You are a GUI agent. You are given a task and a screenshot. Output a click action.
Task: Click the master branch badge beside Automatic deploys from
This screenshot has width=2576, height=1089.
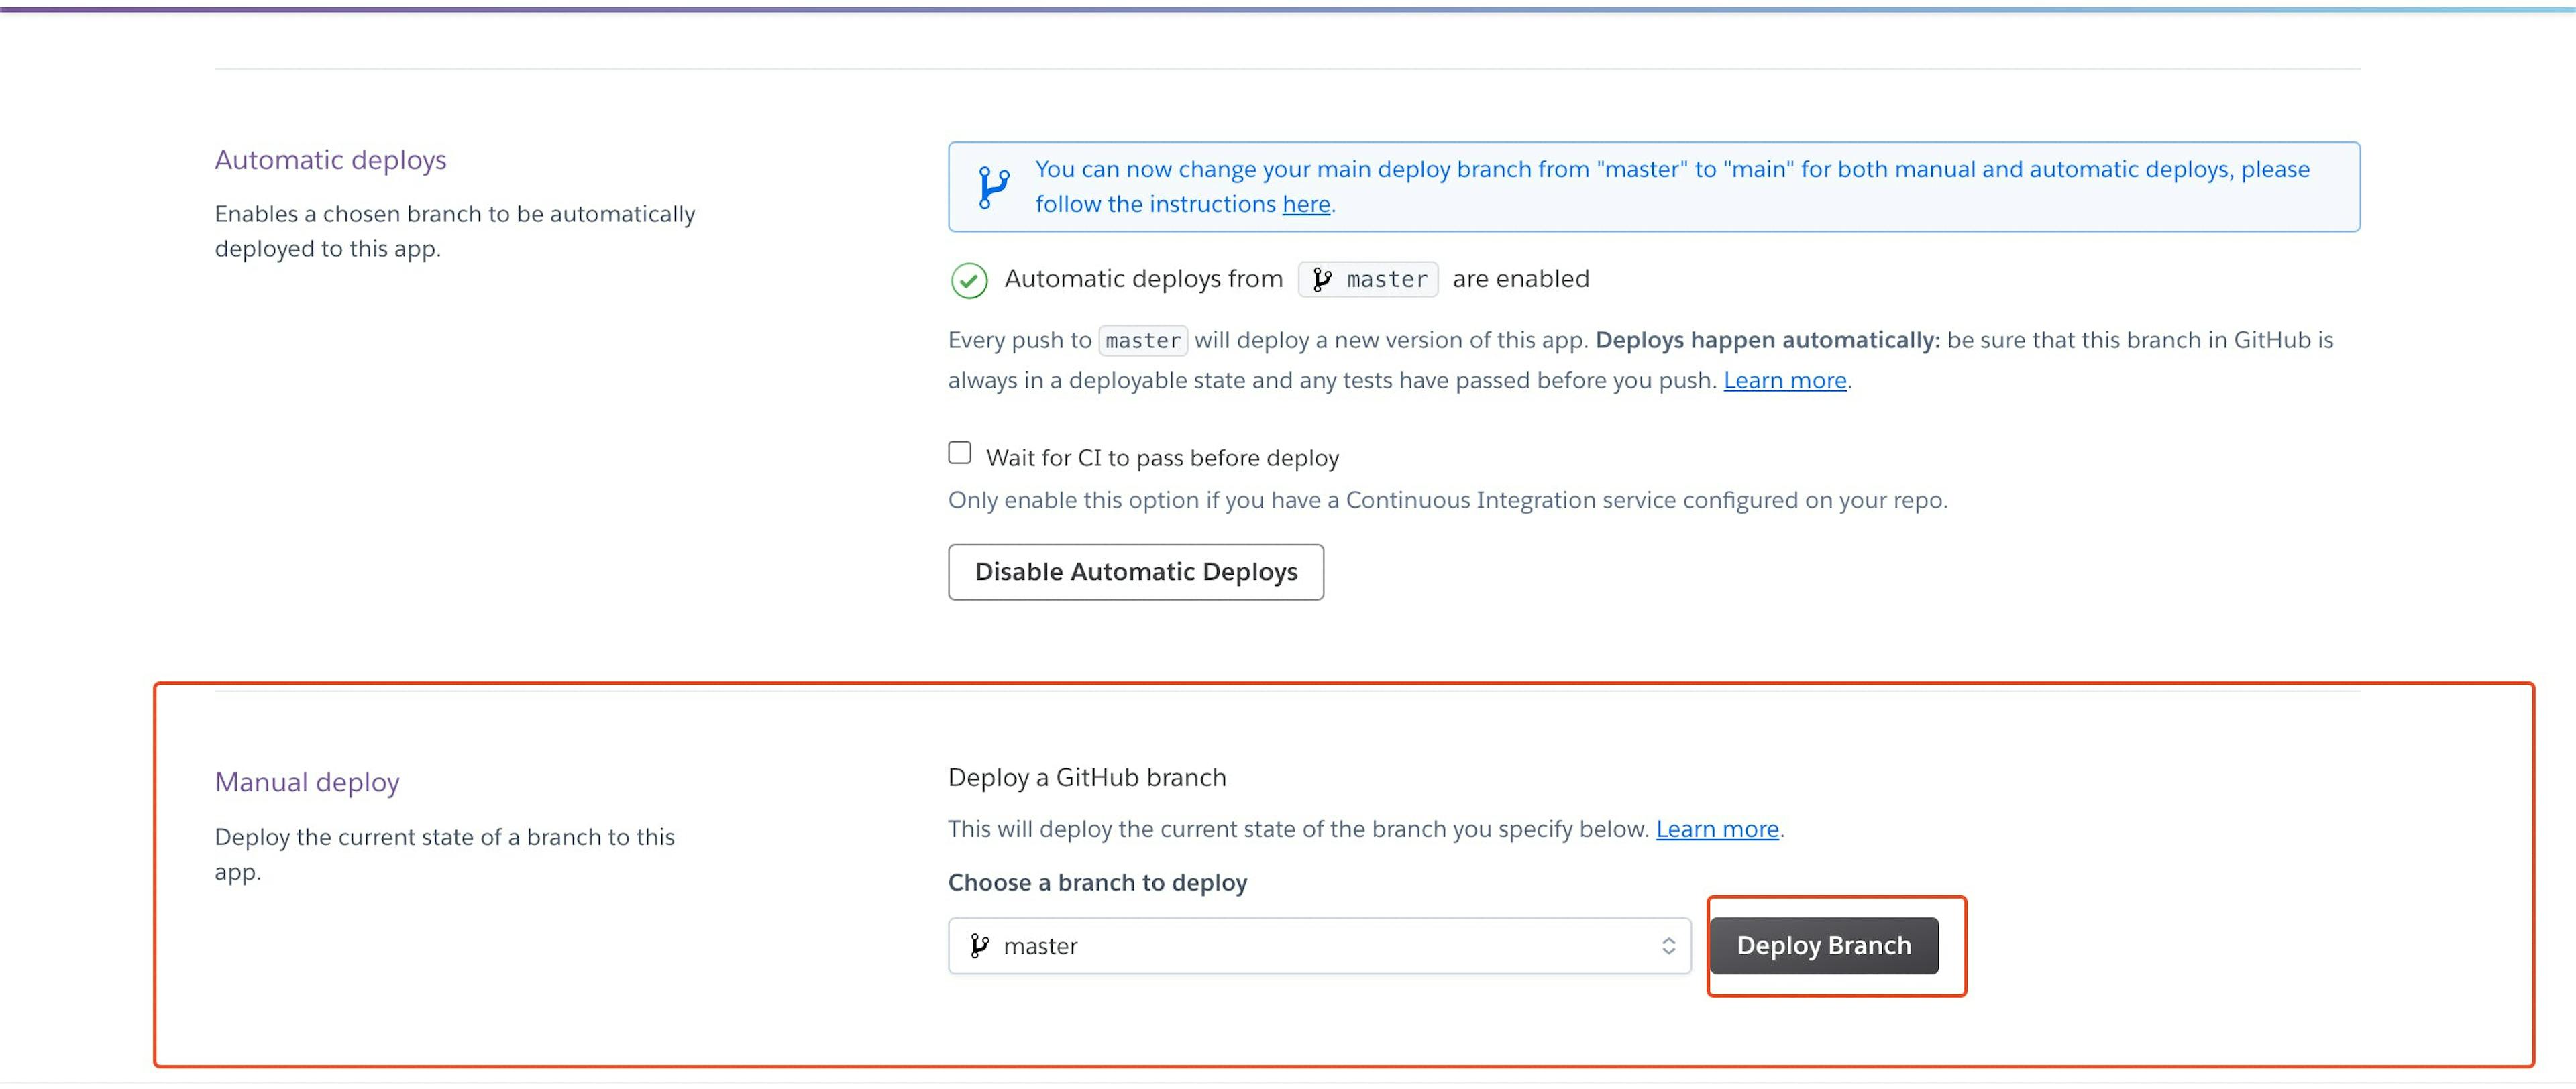point(1367,279)
